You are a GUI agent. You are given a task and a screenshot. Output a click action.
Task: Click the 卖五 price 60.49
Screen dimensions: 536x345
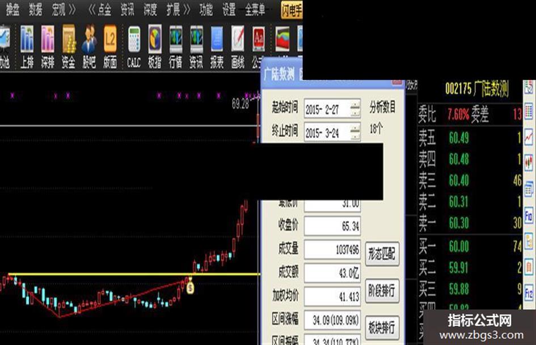point(459,138)
